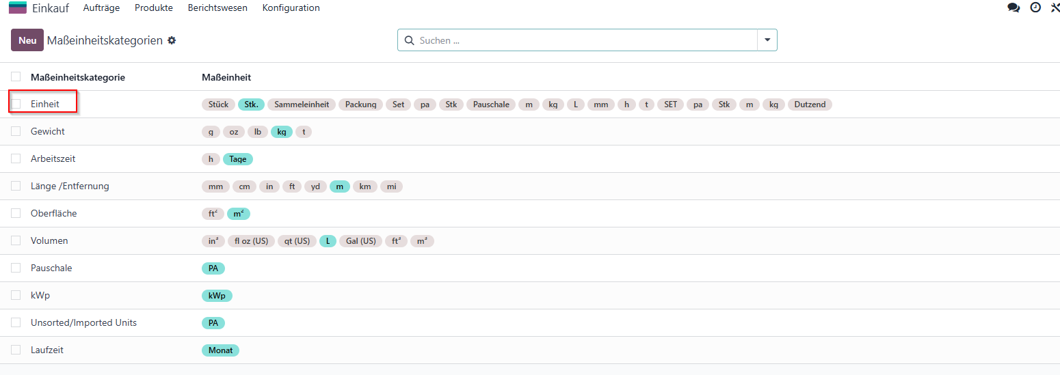Open the activities clock icon
Screen dimensions: 1060x375
click(1035, 8)
